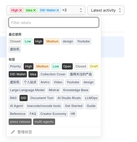The image size is (137, 142).
Task: Deselect the Open label in the 标签 list
Action: coord(67,66)
